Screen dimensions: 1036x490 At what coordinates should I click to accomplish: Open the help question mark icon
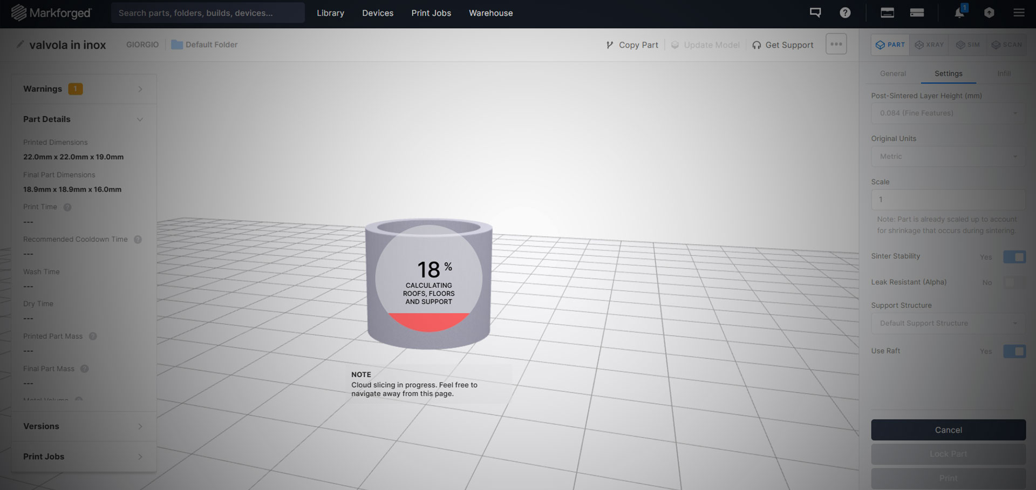845,12
